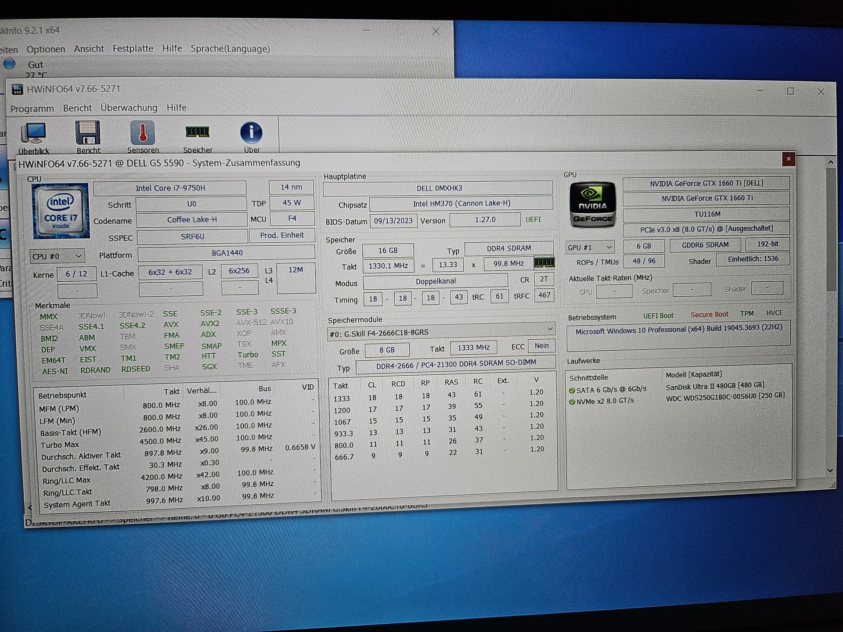Open Optionen menu in background window

pyautogui.click(x=46, y=49)
